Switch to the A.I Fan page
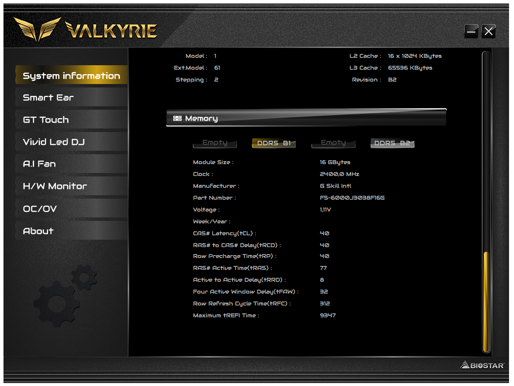This screenshot has width=514, height=386. 72,164
